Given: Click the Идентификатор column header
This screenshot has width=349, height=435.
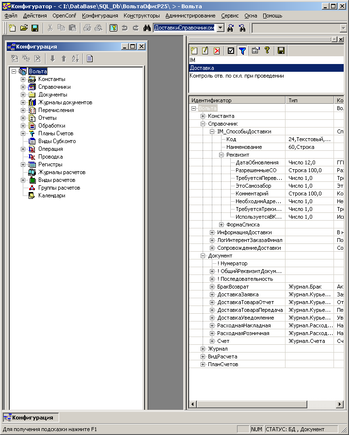Looking at the screenshot, I should [x=237, y=100].
